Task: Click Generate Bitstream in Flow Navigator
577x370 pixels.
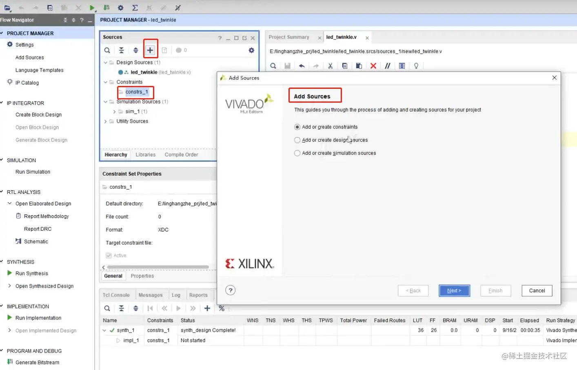Action: 37,362
